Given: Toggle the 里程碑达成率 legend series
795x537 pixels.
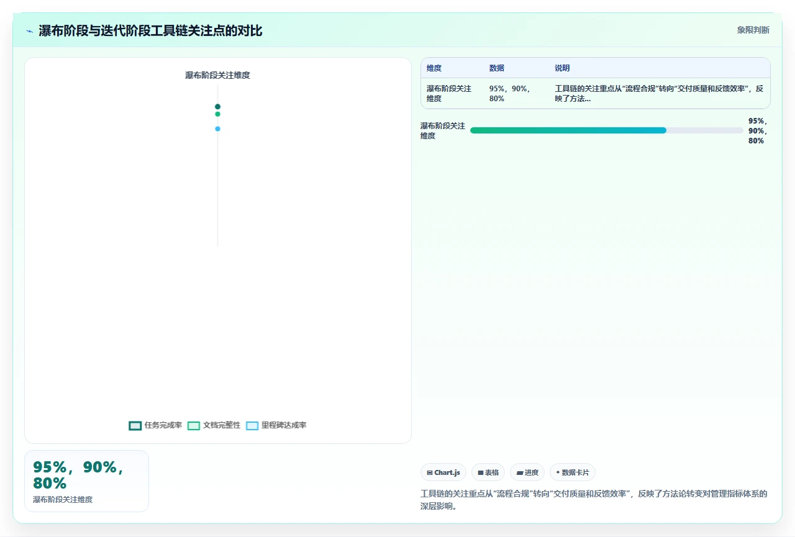Looking at the screenshot, I should [276, 425].
